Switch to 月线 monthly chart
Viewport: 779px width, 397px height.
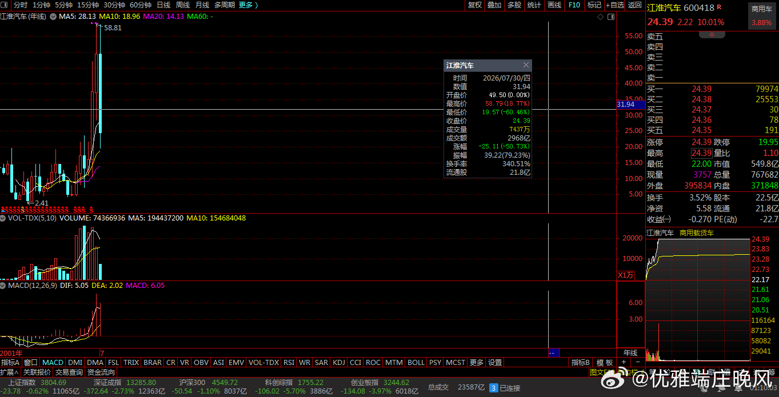(x=202, y=5)
